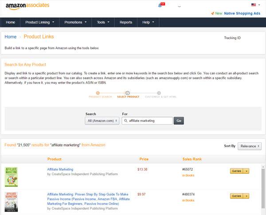
Task: Select step three Customize & Get HTML circle
Action: pos(159,93)
